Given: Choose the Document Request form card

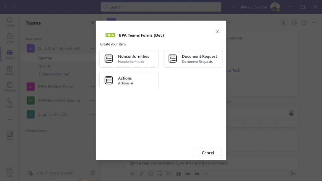Looking at the screenshot, I should pyautogui.click(x=193, y=59).
